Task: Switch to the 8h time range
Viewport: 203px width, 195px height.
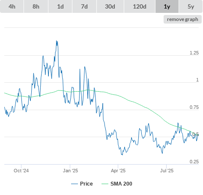Action: coord(36,6)
